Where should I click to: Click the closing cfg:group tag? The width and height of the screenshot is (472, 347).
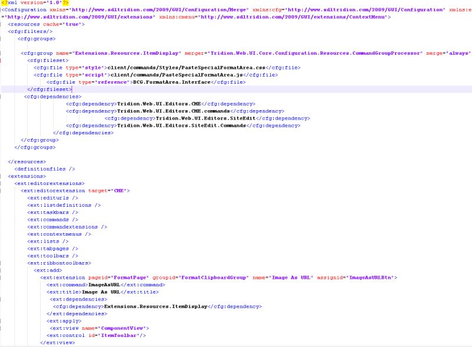[x=40, y=140]
